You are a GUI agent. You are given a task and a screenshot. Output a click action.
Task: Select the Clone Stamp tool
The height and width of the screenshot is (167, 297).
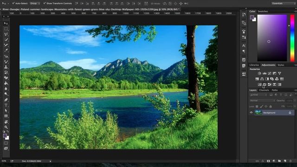pyautogui.click(x=6, y=67)
